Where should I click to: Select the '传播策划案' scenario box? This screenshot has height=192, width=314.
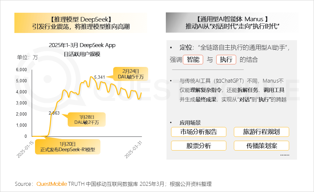261,146
